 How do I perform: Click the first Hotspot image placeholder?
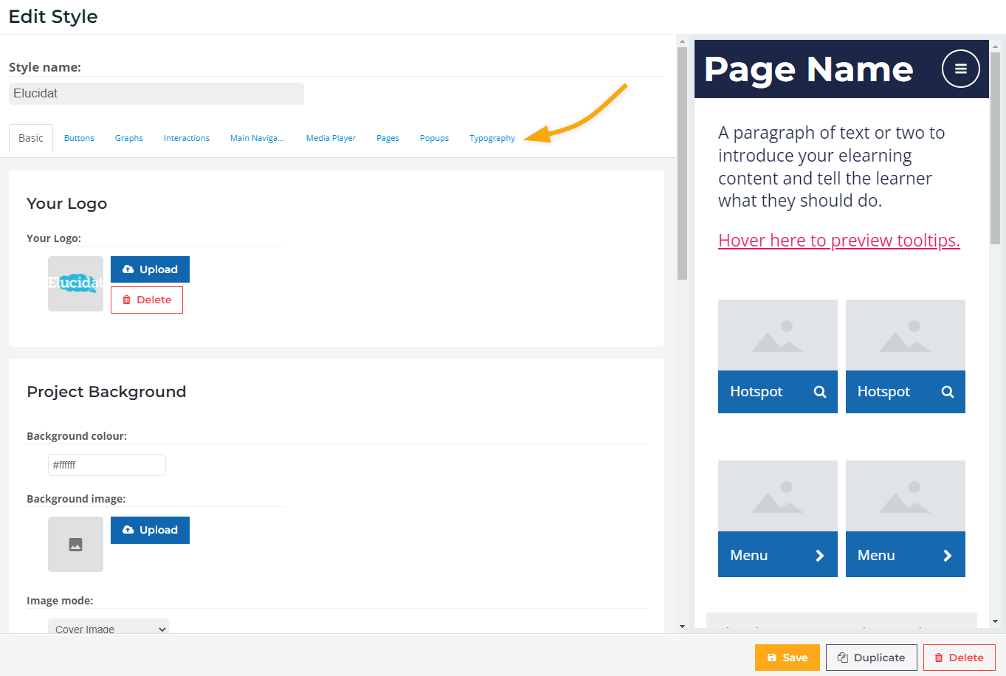[x=778, y=335]
